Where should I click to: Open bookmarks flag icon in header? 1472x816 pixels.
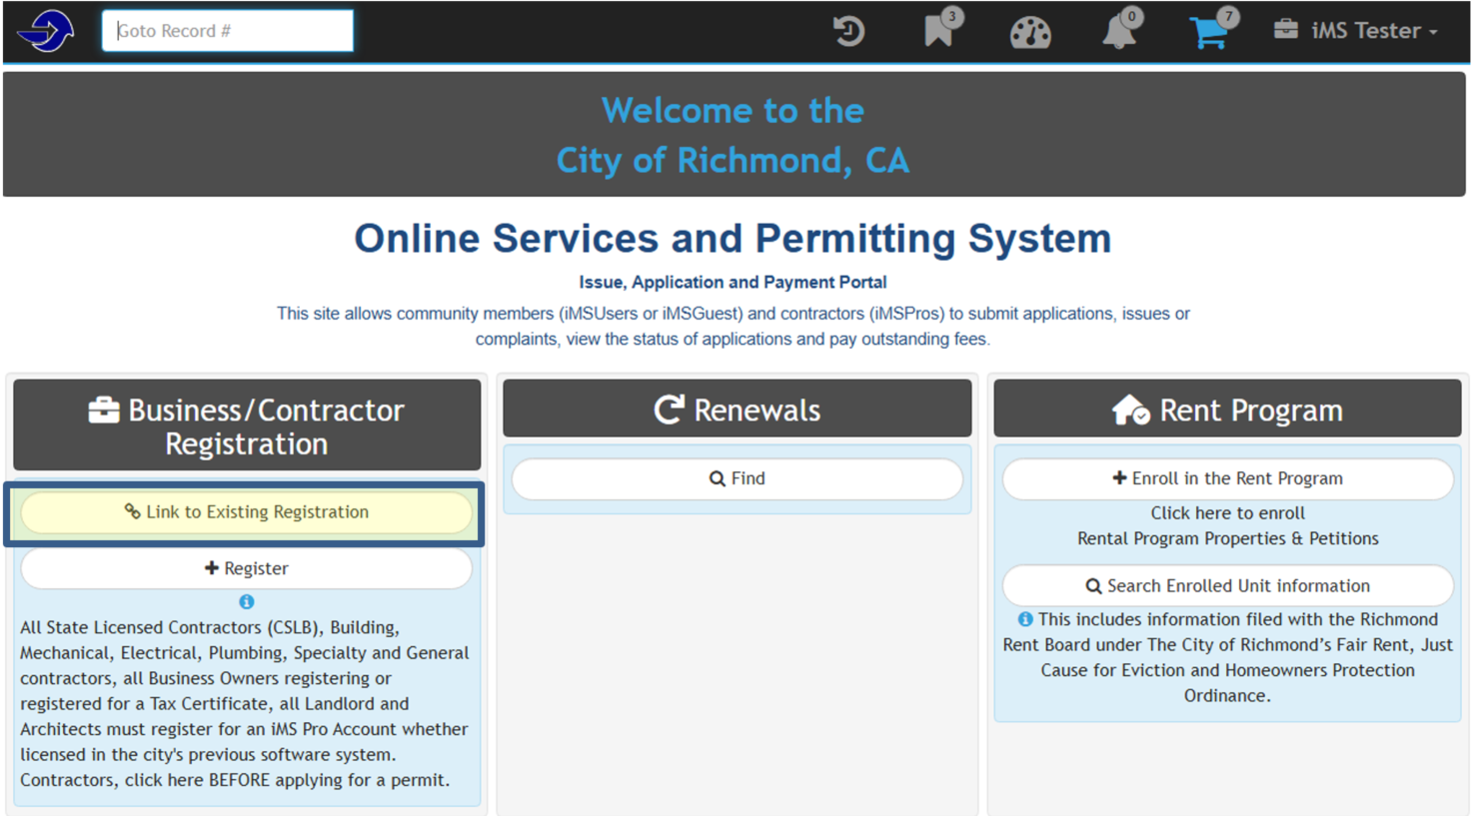coord(938,31)
